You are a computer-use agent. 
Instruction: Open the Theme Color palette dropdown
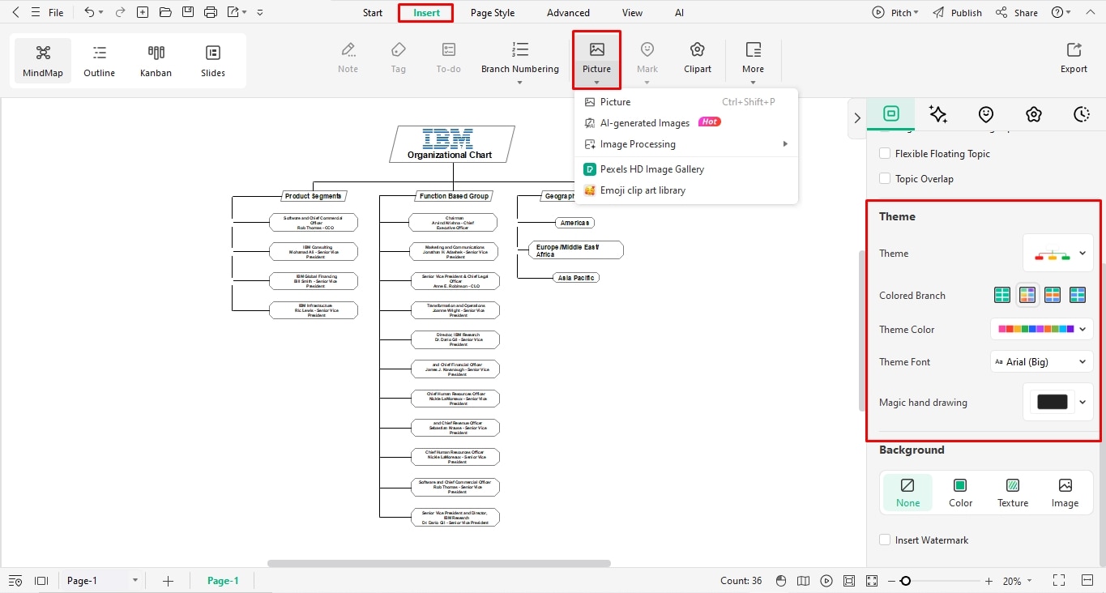click(1041, 329)
